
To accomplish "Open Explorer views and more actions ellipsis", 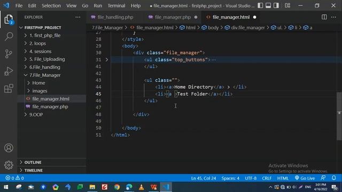I will coord(77,17).
